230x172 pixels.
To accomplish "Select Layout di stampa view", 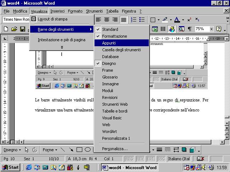I will click(62, 19).
